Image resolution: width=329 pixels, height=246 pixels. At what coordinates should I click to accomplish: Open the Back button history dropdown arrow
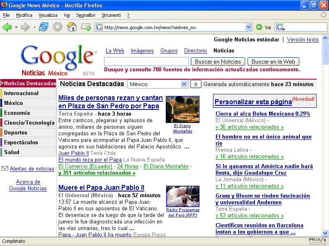(x=16, y=27)
